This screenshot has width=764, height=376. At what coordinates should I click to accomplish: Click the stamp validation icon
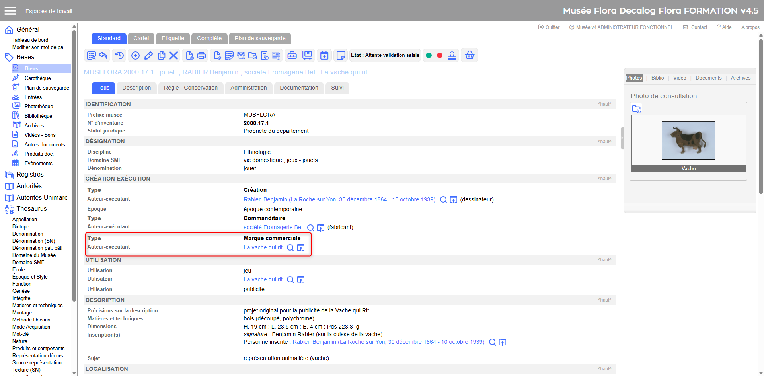coord(452,56)
